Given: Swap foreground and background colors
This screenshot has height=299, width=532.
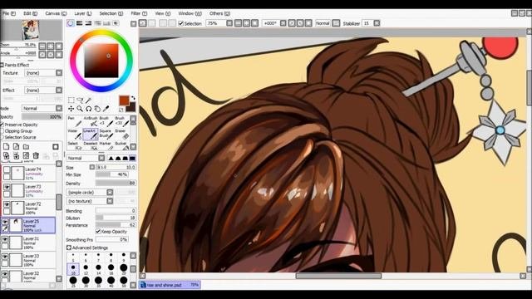Looking at the screenshot, I should tap(133, 98).
